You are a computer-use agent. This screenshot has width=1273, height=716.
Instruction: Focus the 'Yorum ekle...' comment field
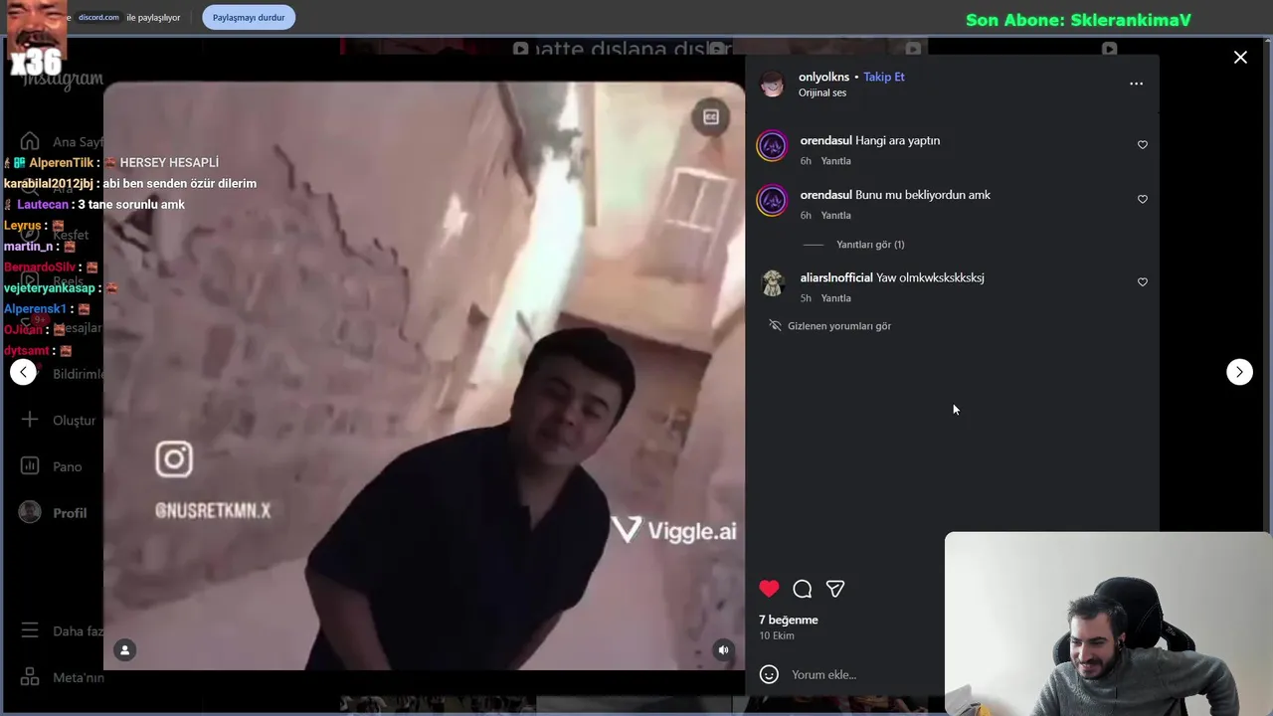tap(860, 674)
